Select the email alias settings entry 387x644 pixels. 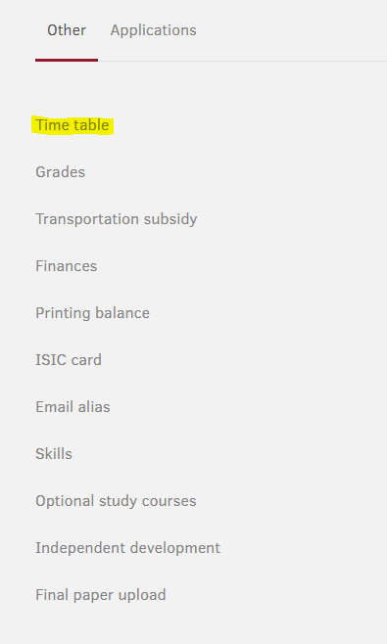[73, 407]
